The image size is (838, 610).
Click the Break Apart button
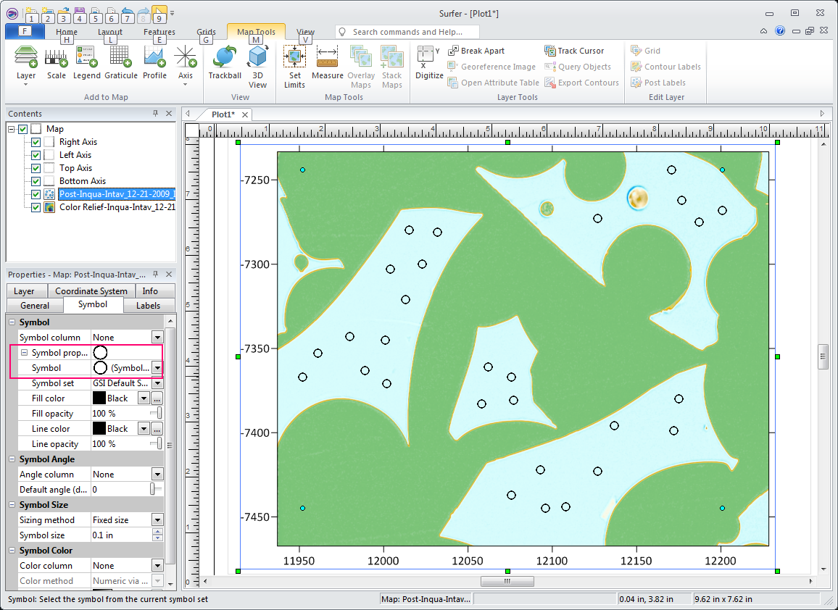[x=476, y=51]
